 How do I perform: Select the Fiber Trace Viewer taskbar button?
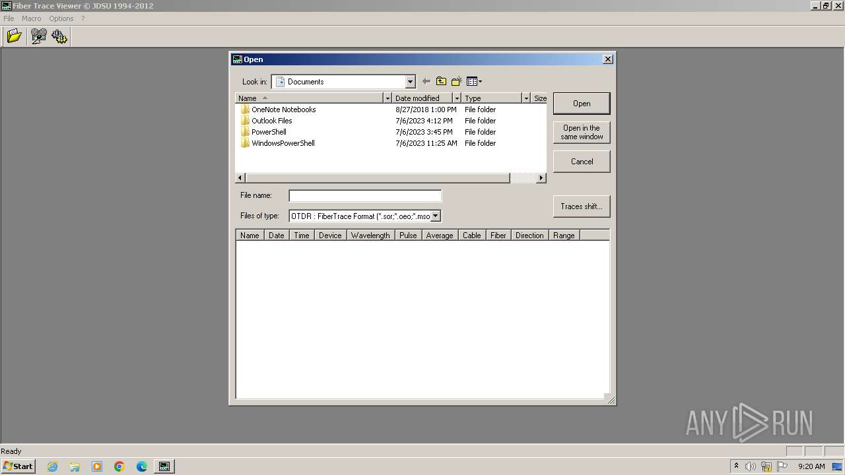click(x=164, y=466)
